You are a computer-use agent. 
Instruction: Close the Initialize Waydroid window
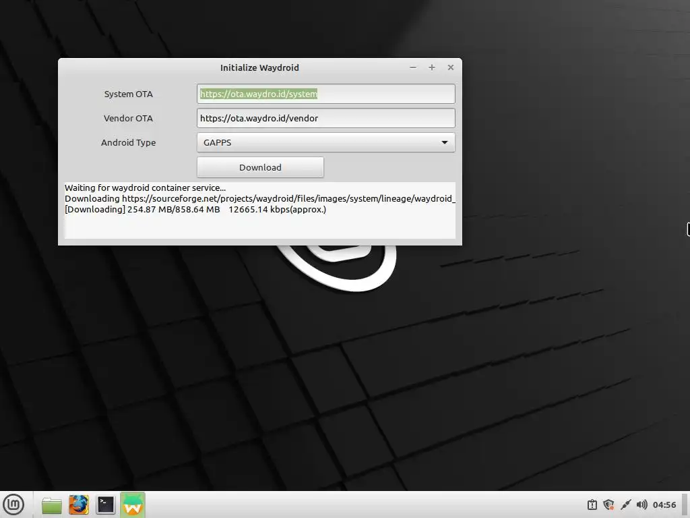click(451, 67)
